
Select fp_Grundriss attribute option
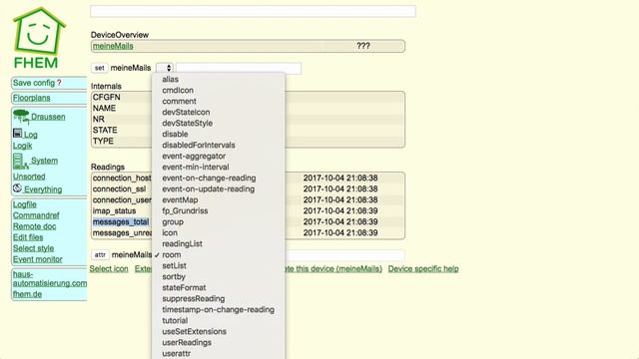click(185, 211)
